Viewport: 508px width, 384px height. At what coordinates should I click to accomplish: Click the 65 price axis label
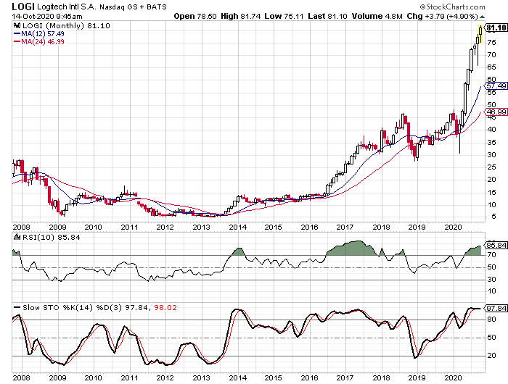pyautogui.click(x=491, y=67)
